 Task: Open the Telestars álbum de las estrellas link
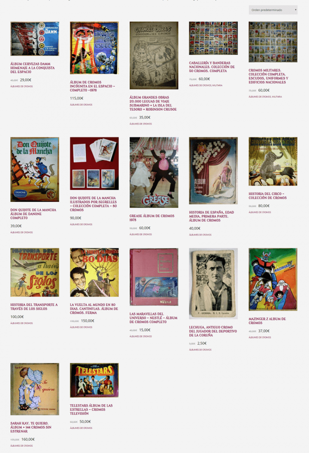[91, 409]
